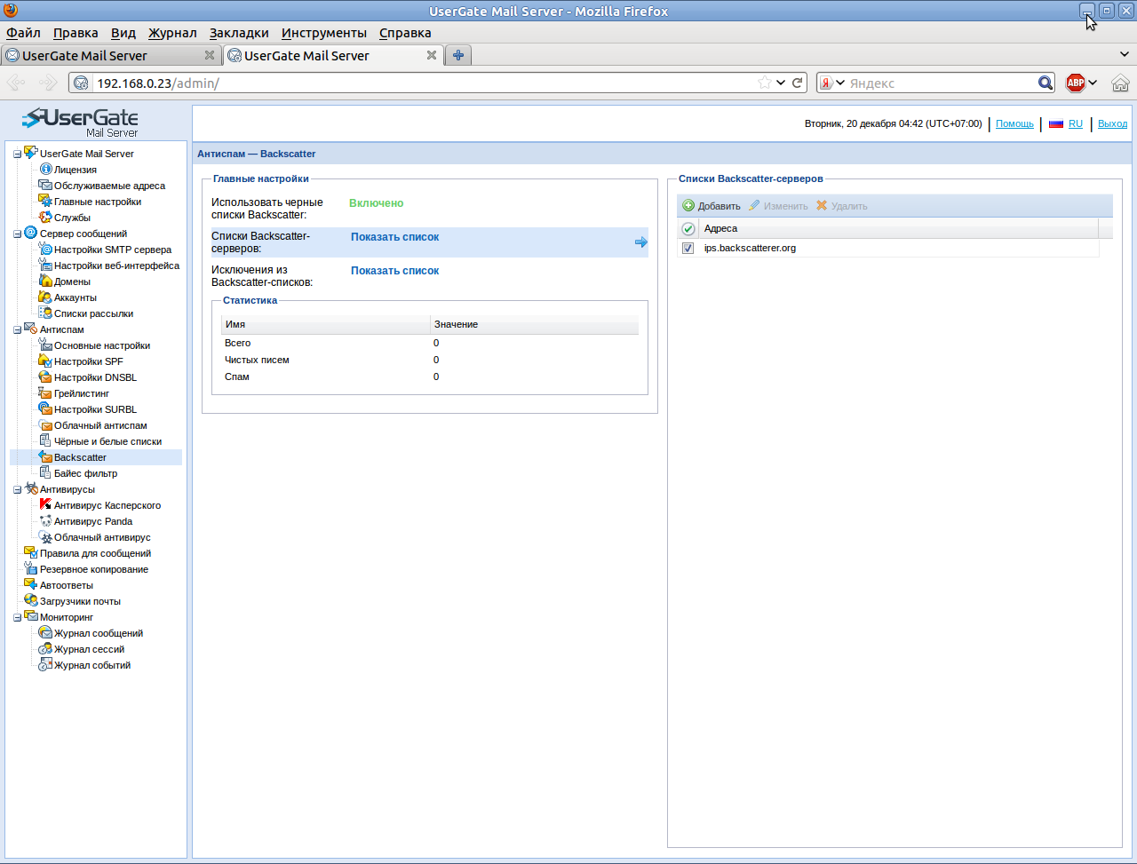This screenshot has height=864, width=1137.
Task: Click the Яндекс search input field
Action: tap(941, 83)
